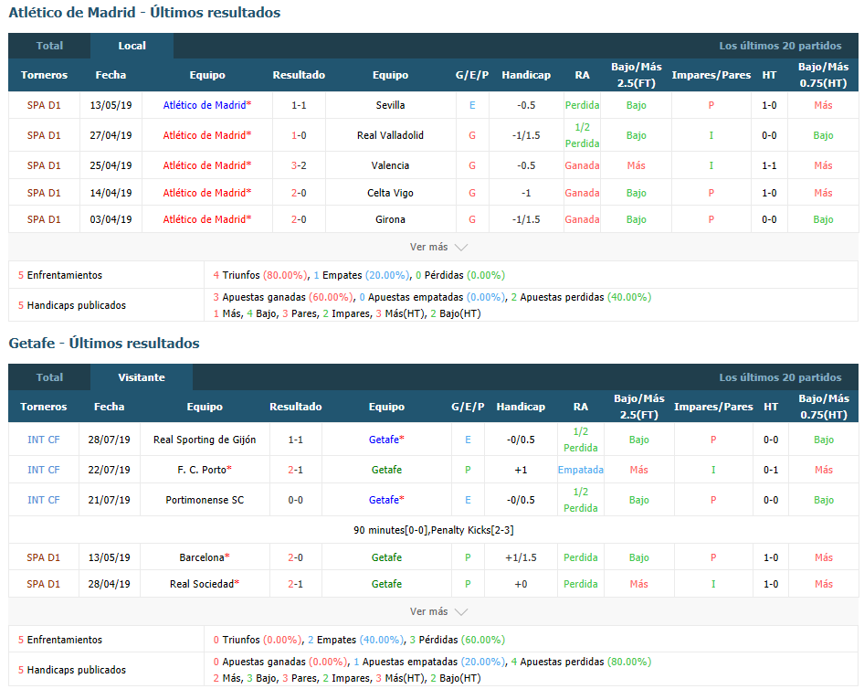Click the +1/1.5 handicap in the Barcelona row
The width and height of the screenshot is (864, 689).
click(521, 557)
